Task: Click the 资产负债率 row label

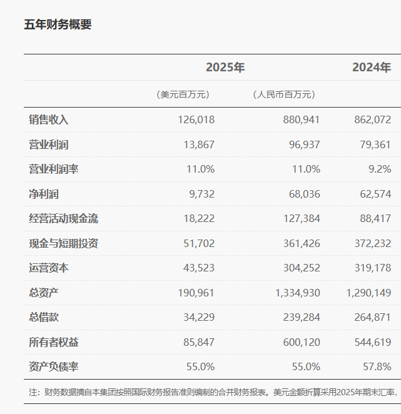Action: point(54,366)
